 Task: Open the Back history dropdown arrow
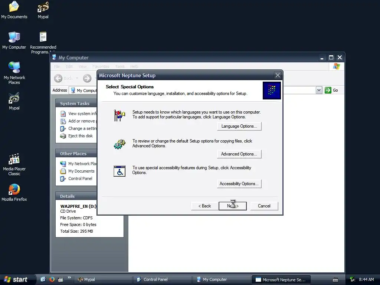77,78
